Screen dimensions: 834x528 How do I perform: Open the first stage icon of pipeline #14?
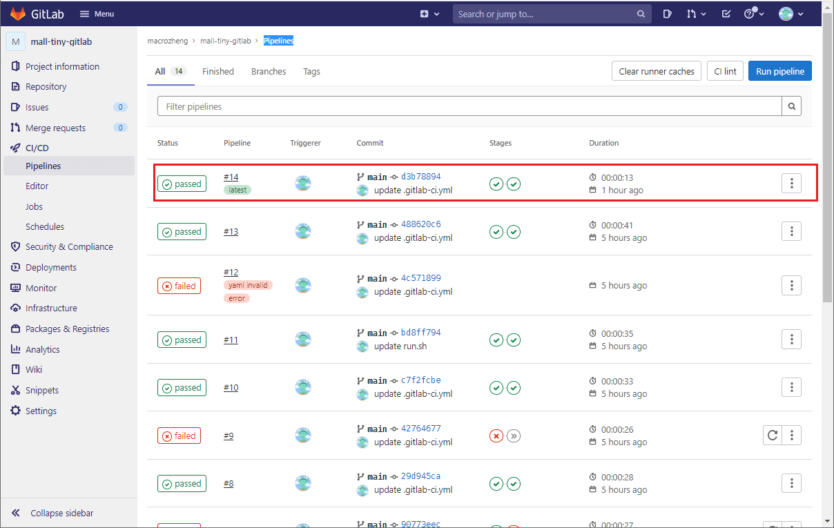pyautogui.click(x=496, y=184)
